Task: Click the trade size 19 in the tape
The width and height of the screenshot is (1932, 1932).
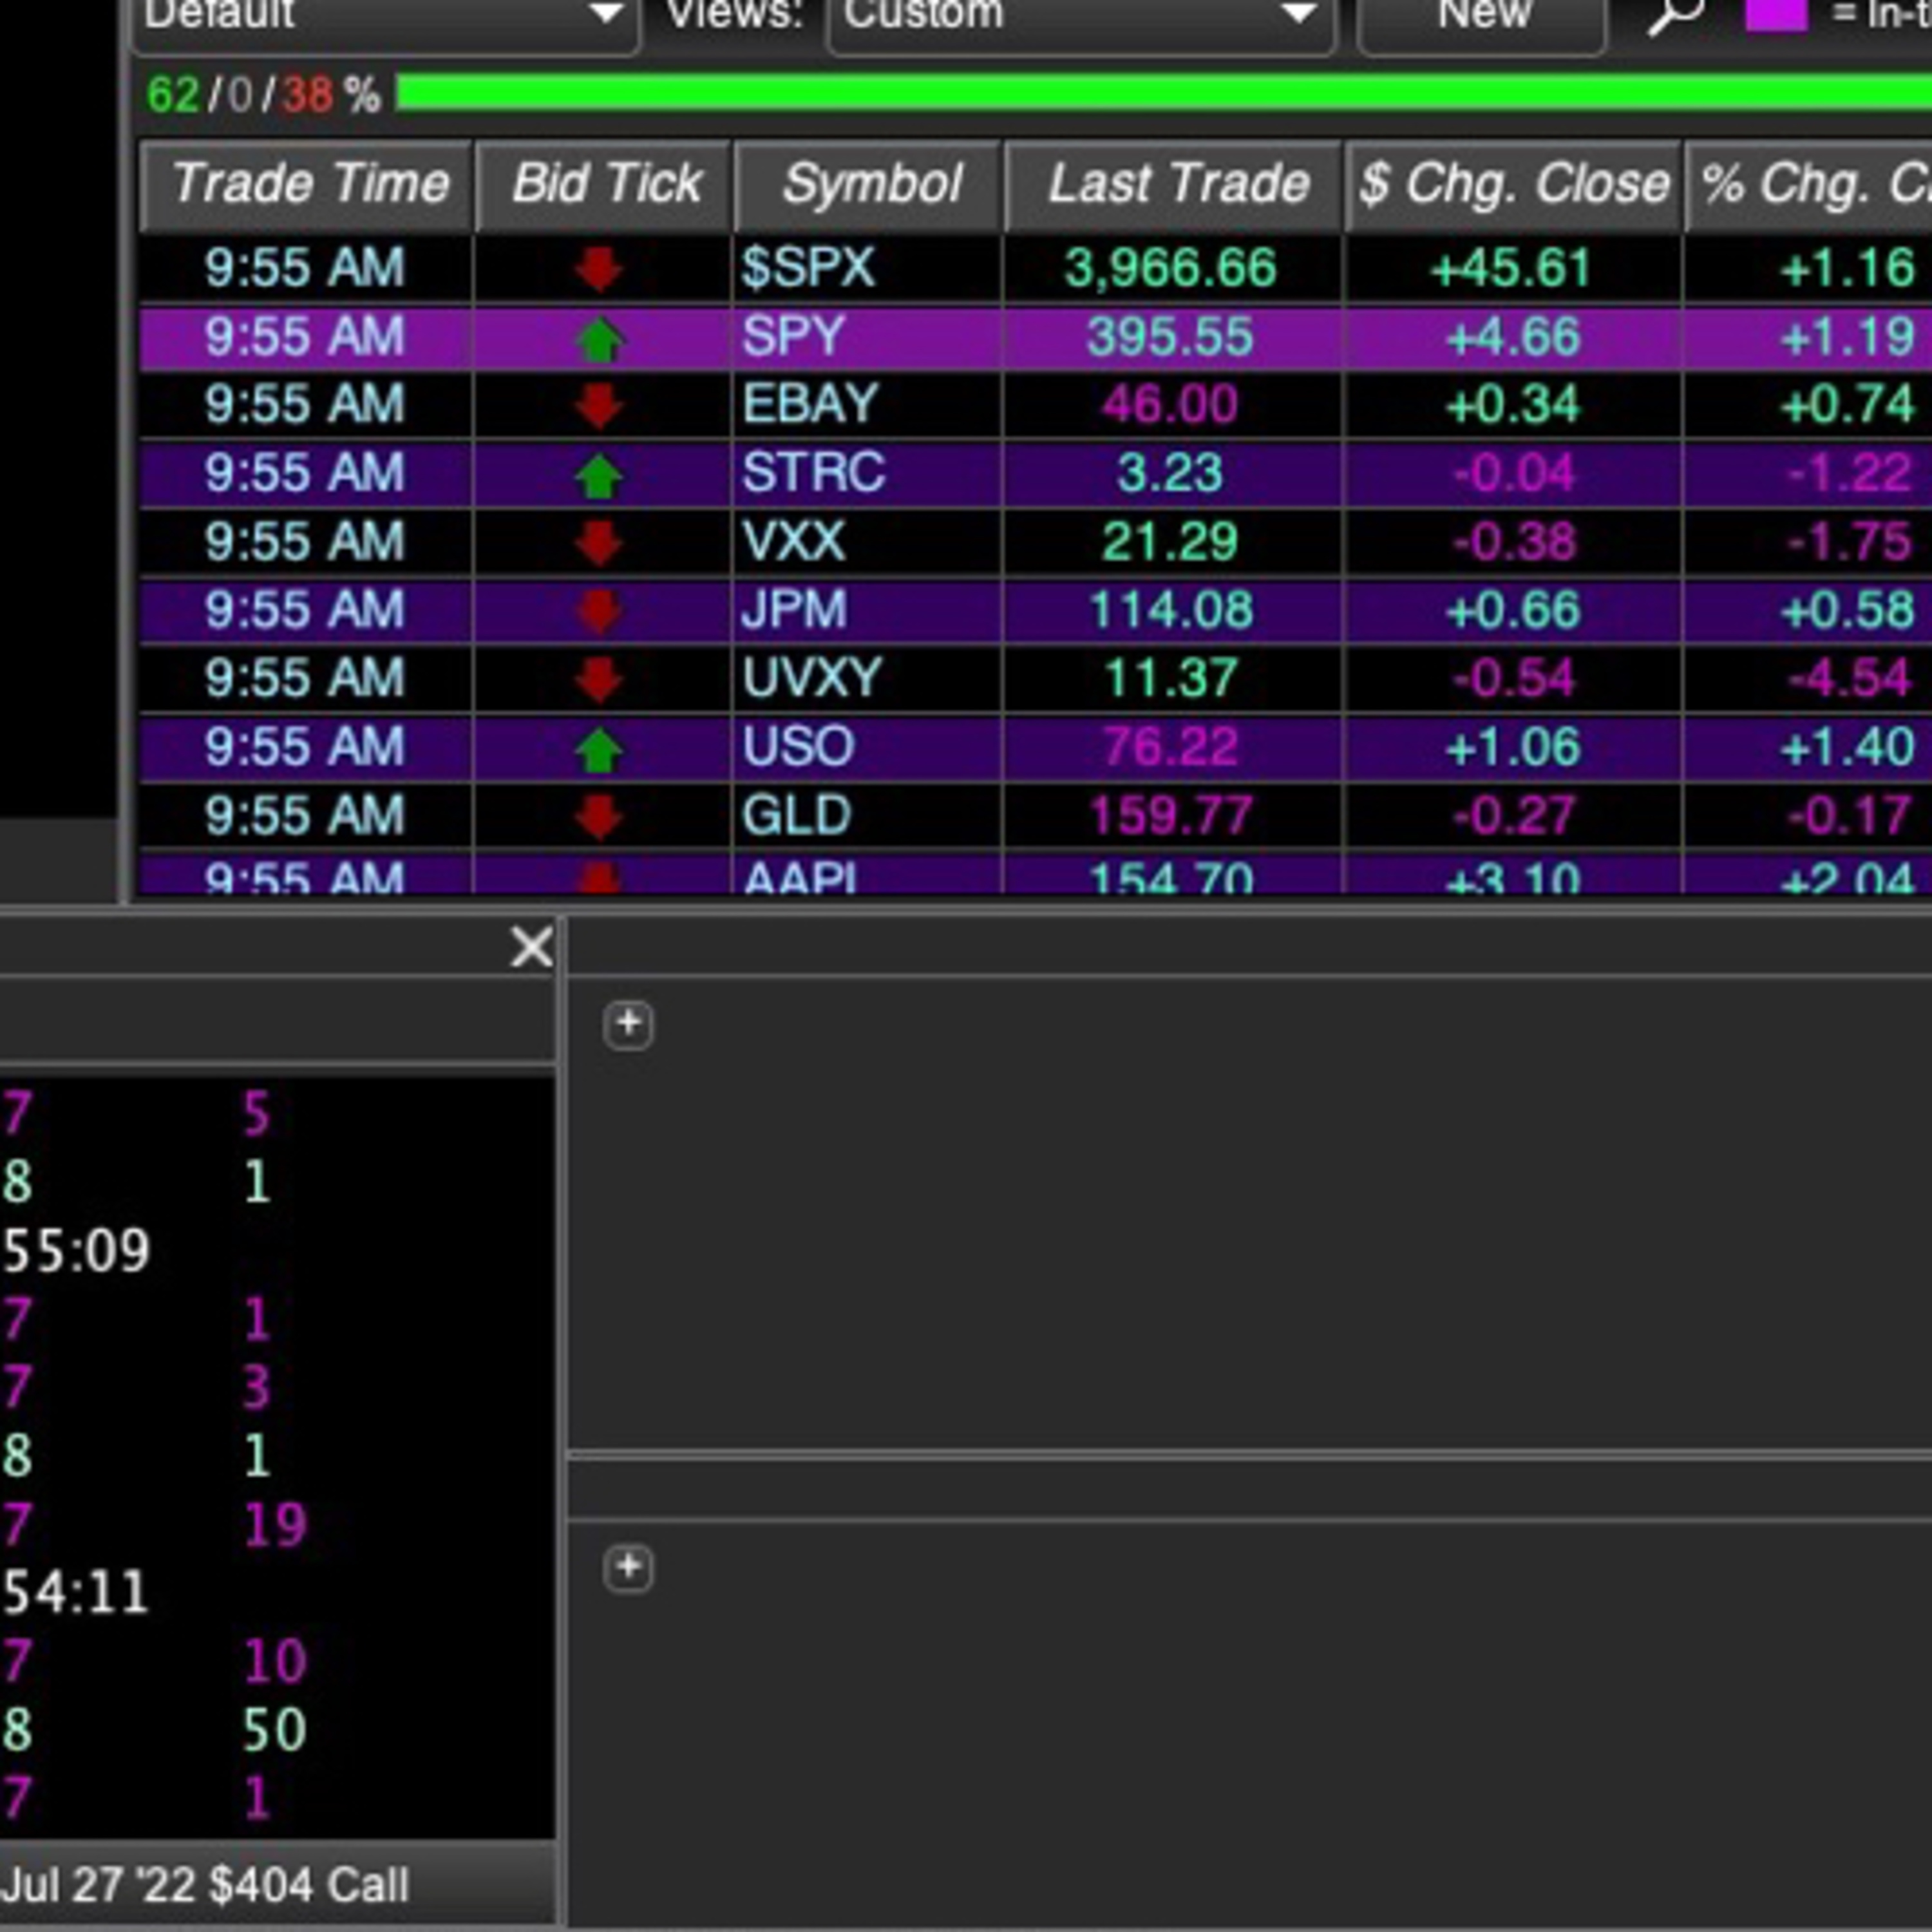Action: (274, 1525)
